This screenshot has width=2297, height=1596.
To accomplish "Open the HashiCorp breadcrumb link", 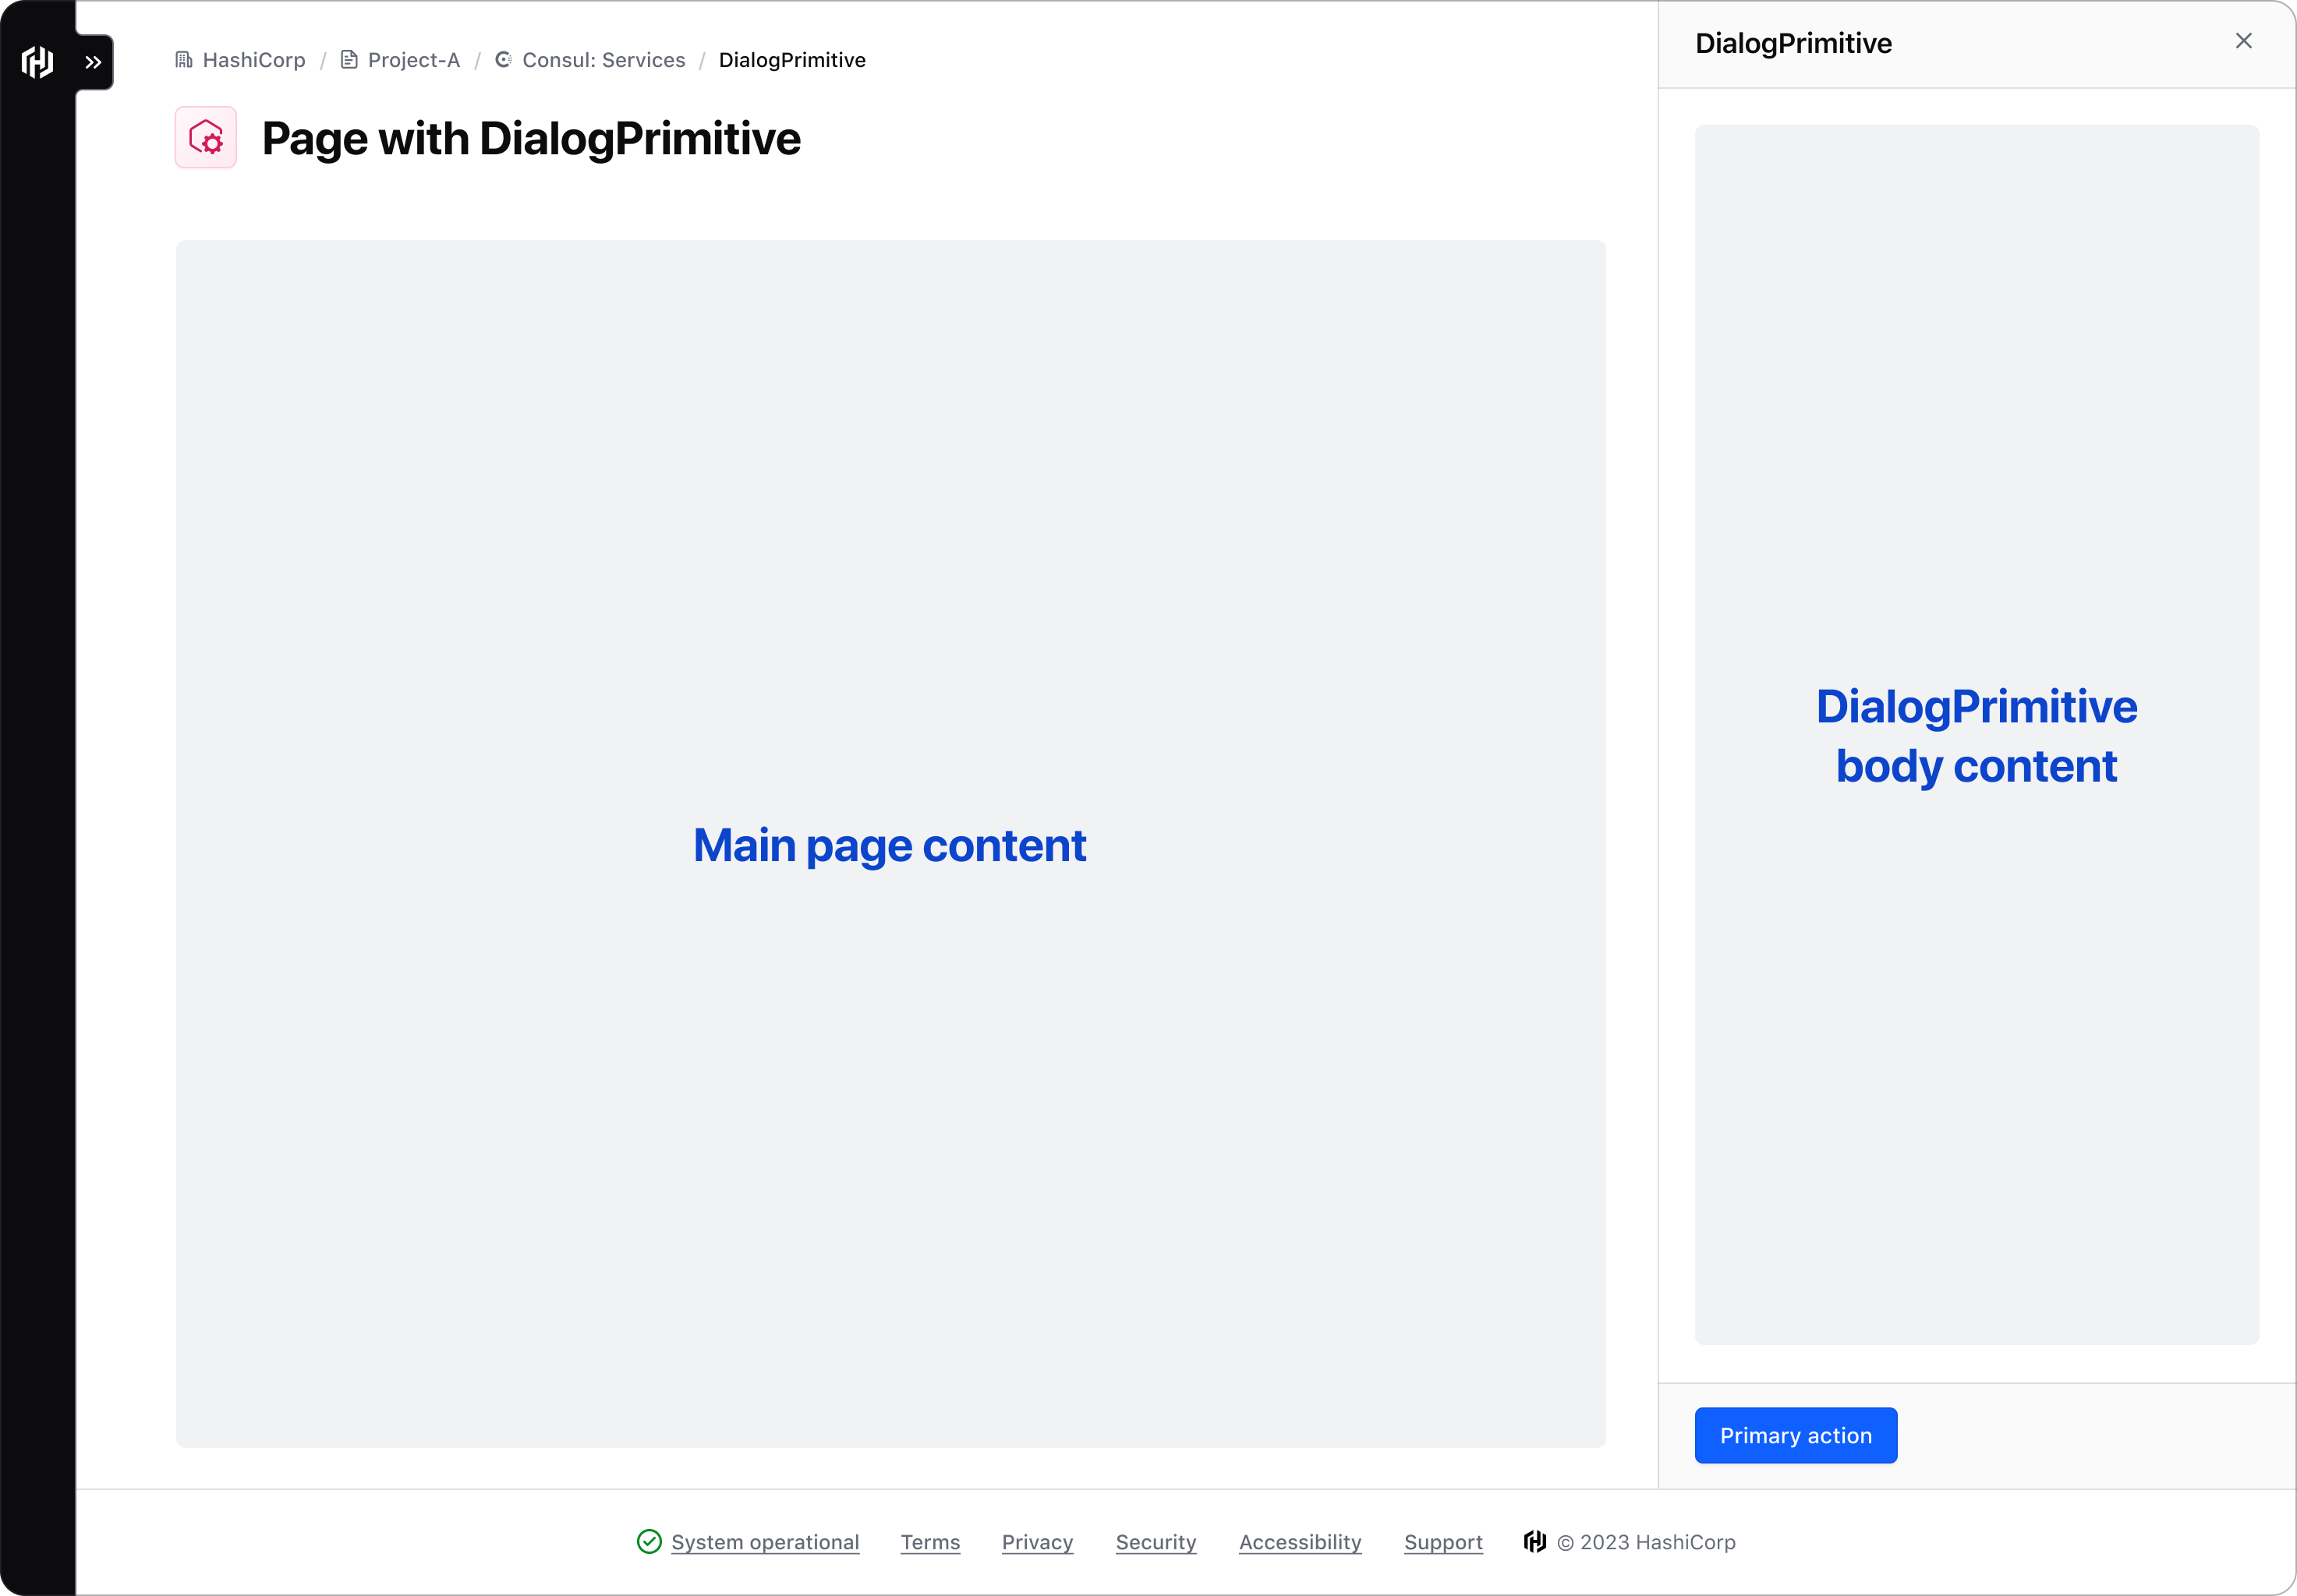I will click(x=253, y=60).
